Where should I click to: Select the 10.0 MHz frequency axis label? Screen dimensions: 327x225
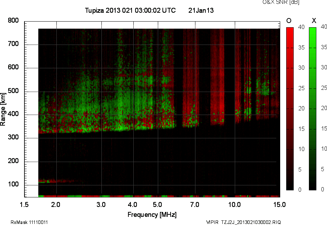click(x=235, y=205)
